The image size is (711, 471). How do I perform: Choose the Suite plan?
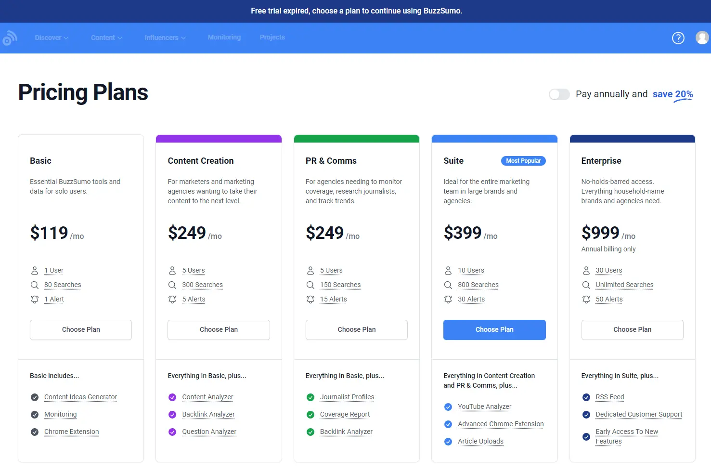494,329
